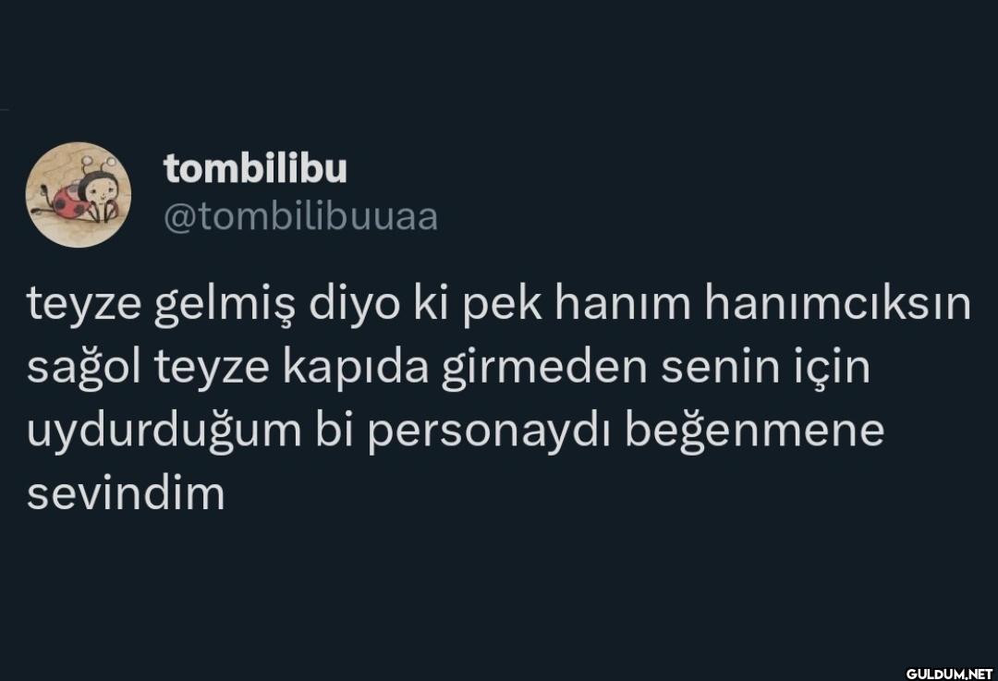This screenshot has height=681, width=998.
Task: Click the word "uydurduğum" in third line
Action: 164,432
